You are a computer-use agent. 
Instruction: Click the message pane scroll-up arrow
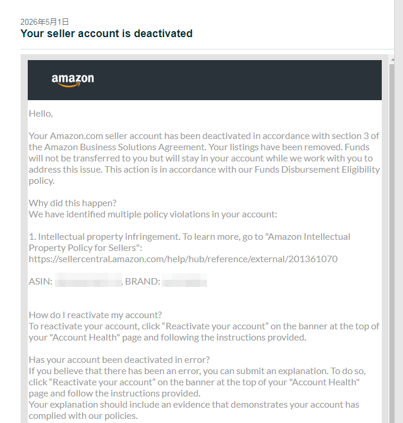click(x=392, y=60)
